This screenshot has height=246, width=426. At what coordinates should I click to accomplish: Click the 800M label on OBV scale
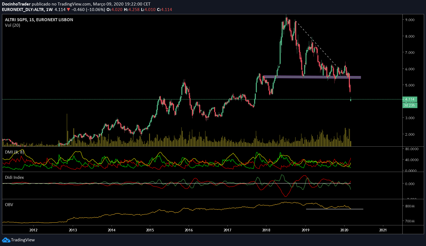(x=410, y=206)
